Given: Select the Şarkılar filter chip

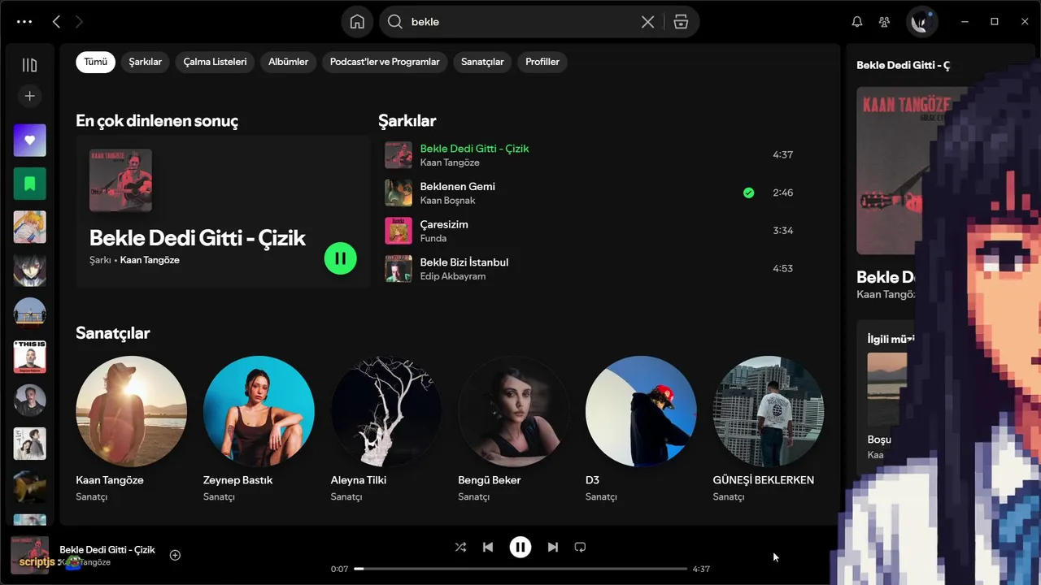Looking at the screenshot, I should [x=145, y=62].
